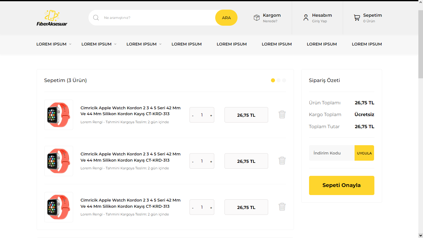Open first cart item's watch band thumbnail
The width and height of the screenshot is (423, 239).
tap(59, 115)
